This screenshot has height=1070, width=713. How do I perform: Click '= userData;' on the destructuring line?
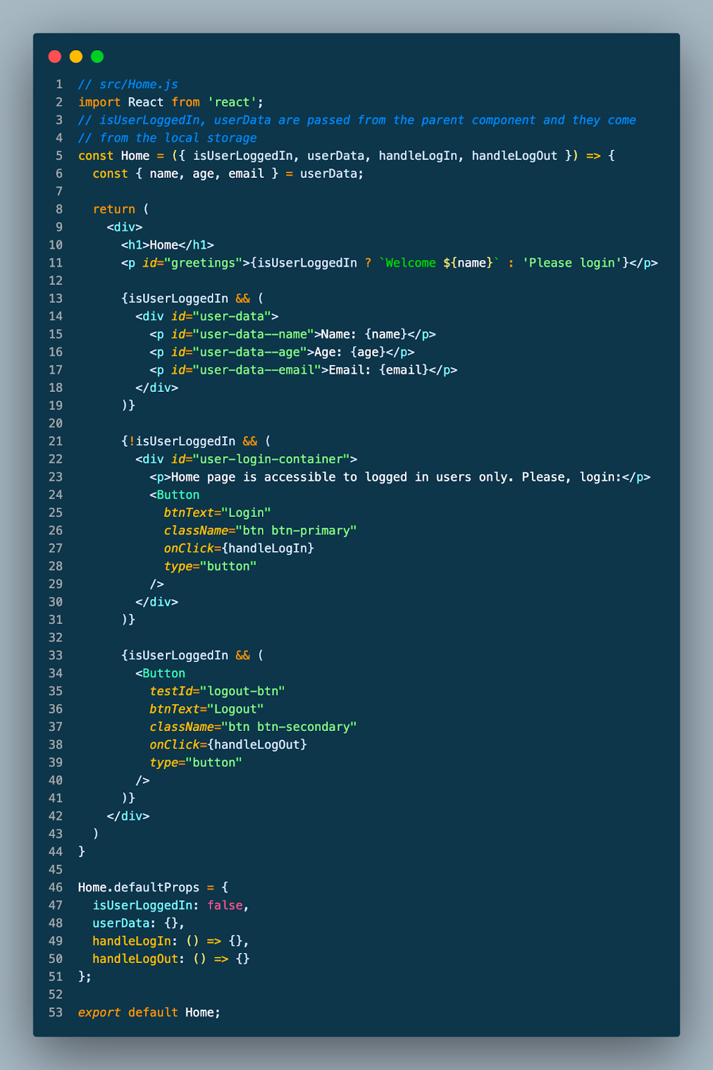pos(325,174)
